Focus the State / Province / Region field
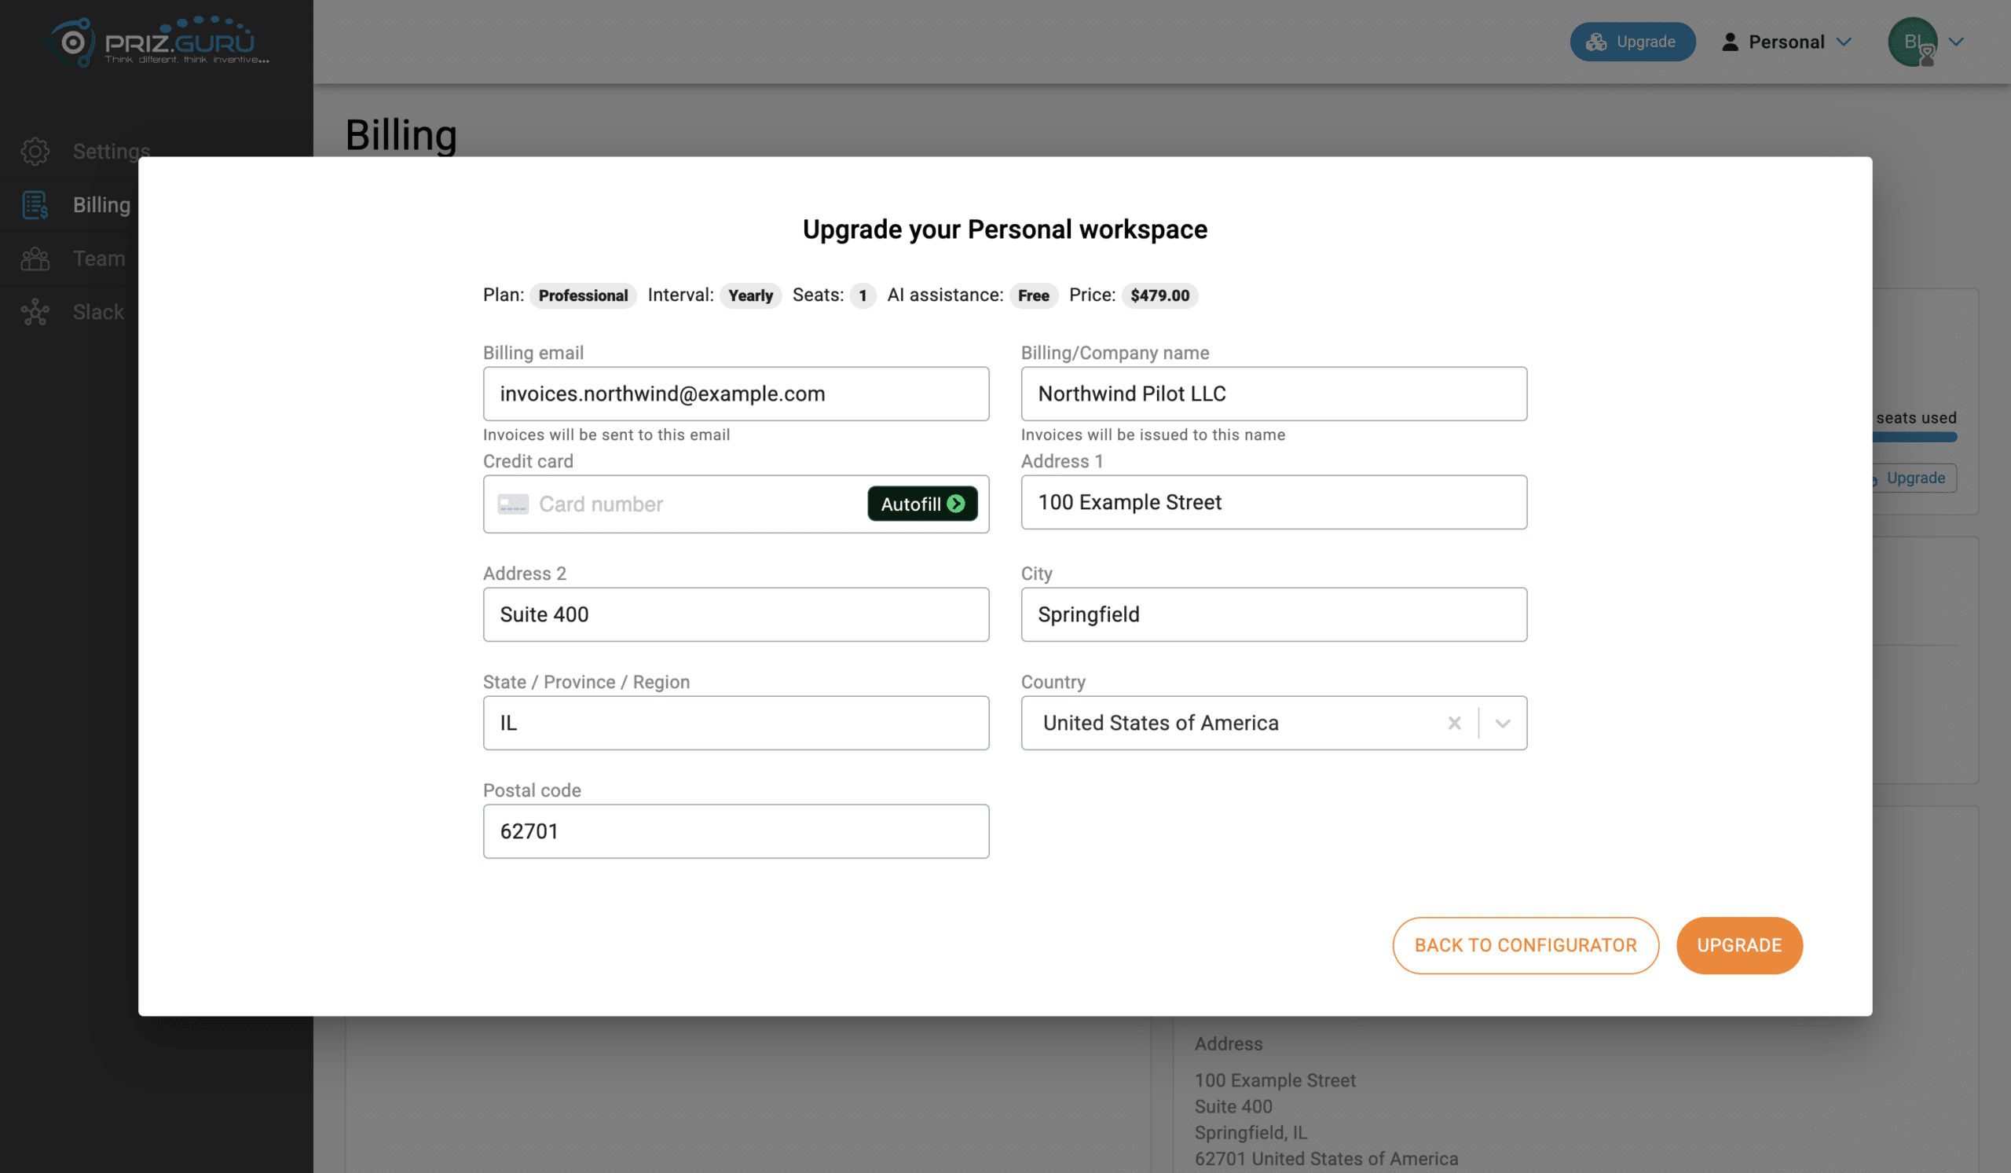Viewport: 2011px width, 1173px height. (736, 722)
